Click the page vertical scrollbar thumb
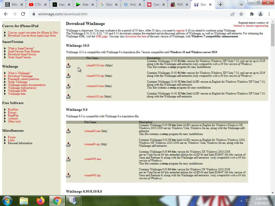 (273, 35)
